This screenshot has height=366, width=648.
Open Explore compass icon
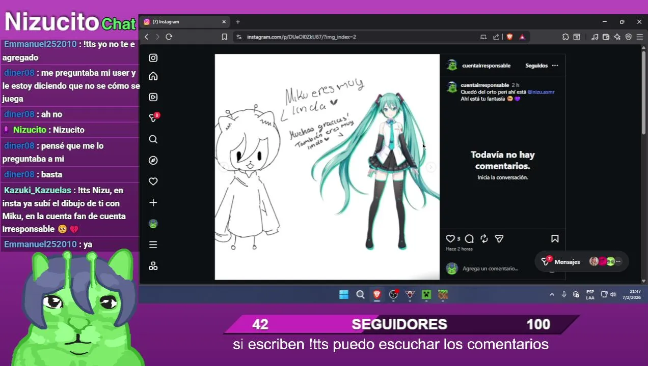pyautogui.click(x=153, y=161)
